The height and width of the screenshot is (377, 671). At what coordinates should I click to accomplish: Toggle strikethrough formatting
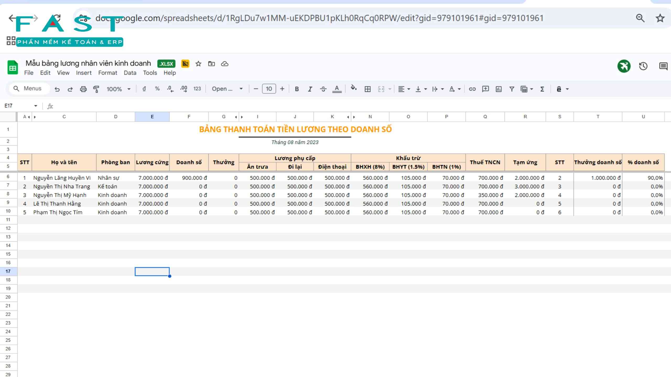tap(323, 89)
